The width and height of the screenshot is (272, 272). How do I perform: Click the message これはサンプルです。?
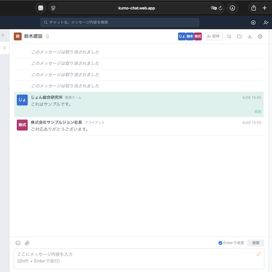pyautogui.click(x=51, y=104)
